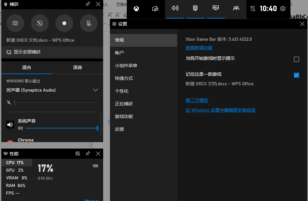This screenshot has width=308, height=201.
Task: Pin the Performance (性能) widget
Action: 88,154
